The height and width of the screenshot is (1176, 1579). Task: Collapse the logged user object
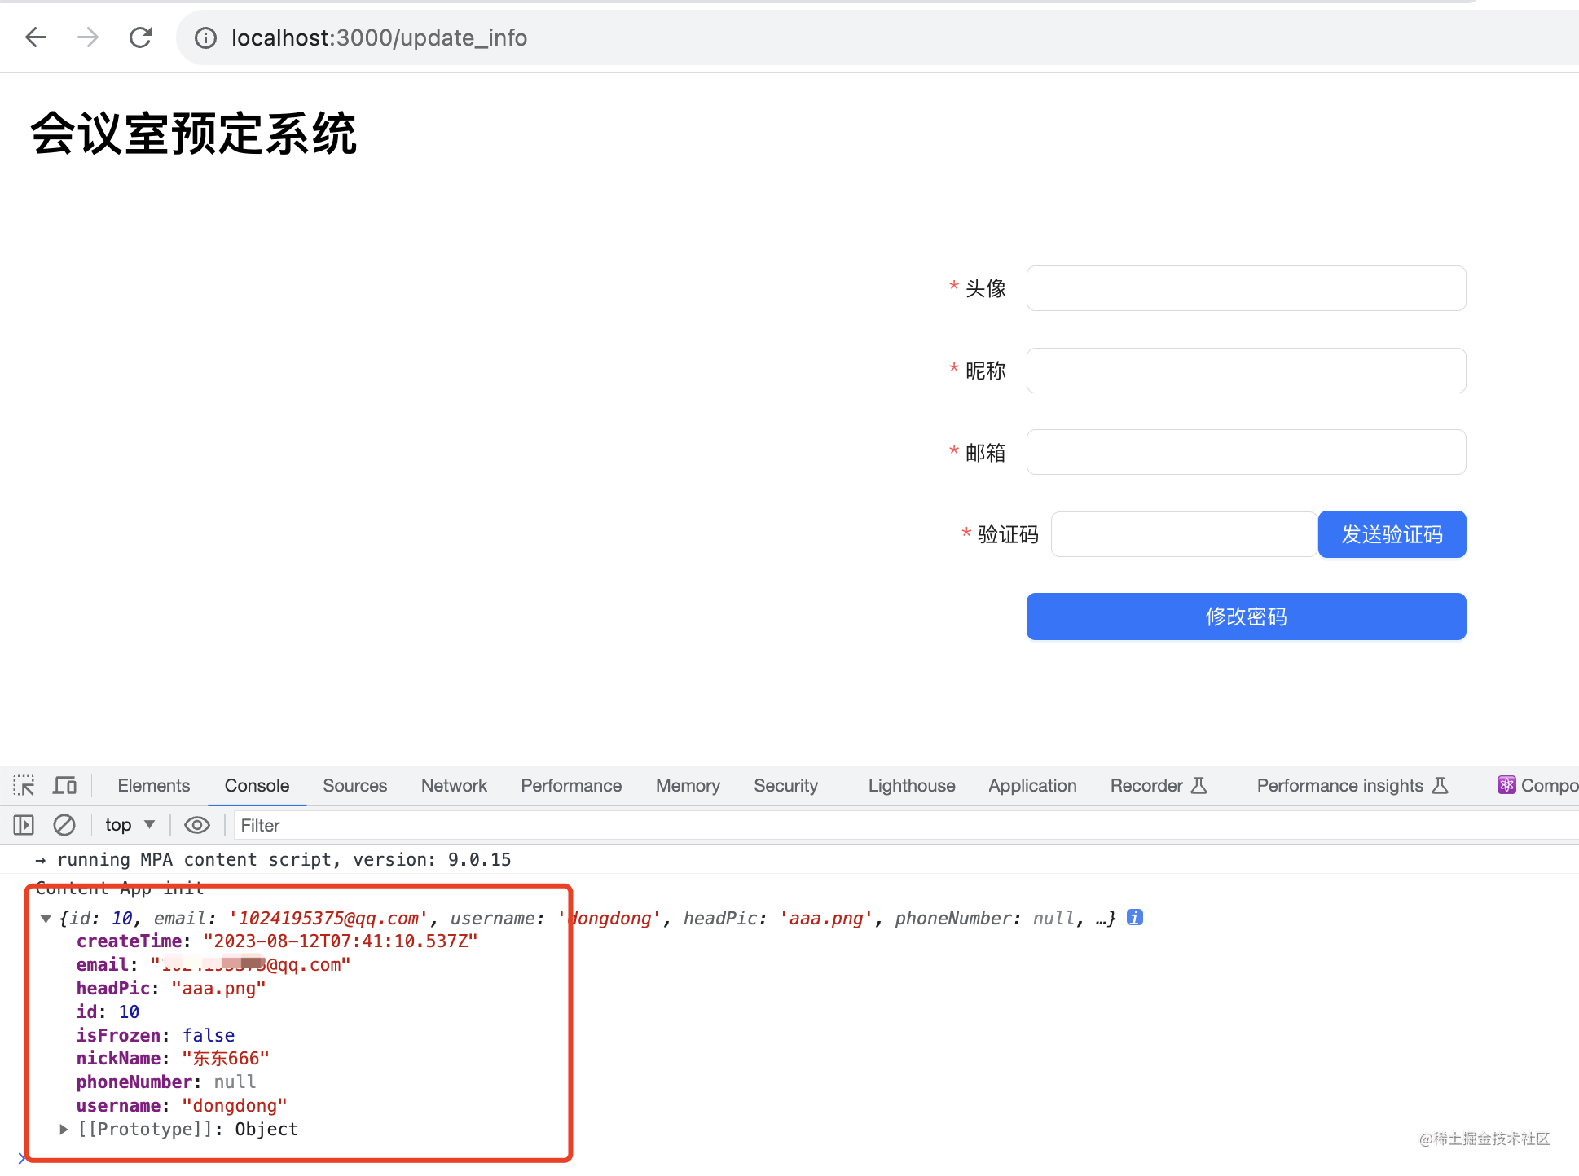pos(46,919)
